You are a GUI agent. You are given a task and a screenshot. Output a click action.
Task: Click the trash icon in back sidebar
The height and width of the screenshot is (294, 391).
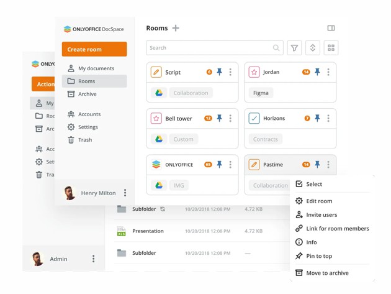[x=39, y=175]
